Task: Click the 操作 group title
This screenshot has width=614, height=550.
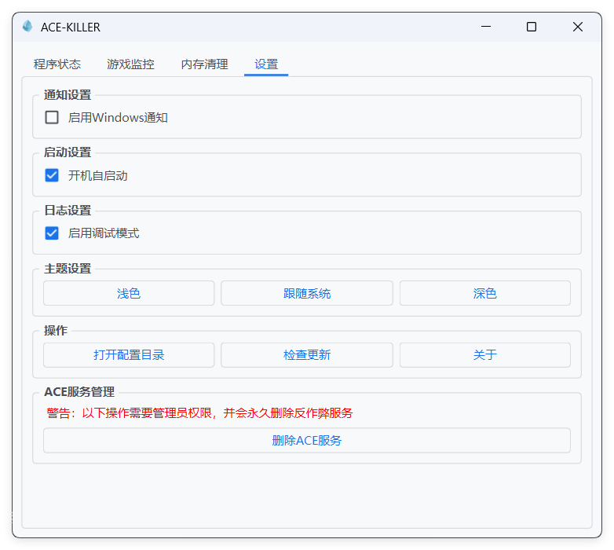Action: pyautogui.click(x=56, y=330)
